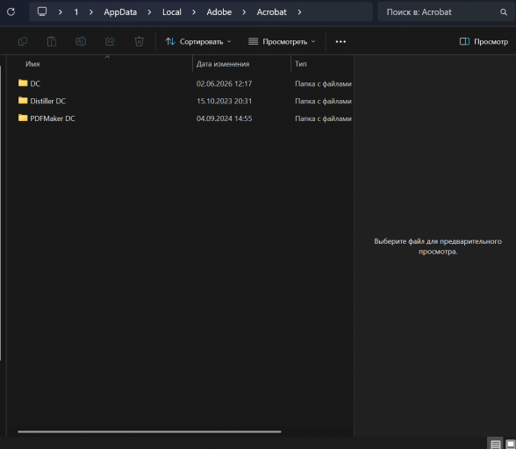Image resolution: width=516 pixels, height=449 pixels.
Task: Go to Local in breadcrumb path
Action: pos(172,12)
